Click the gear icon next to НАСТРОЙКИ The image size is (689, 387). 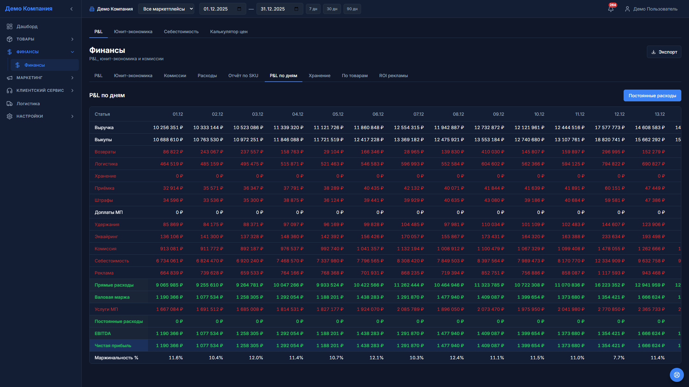10,116
